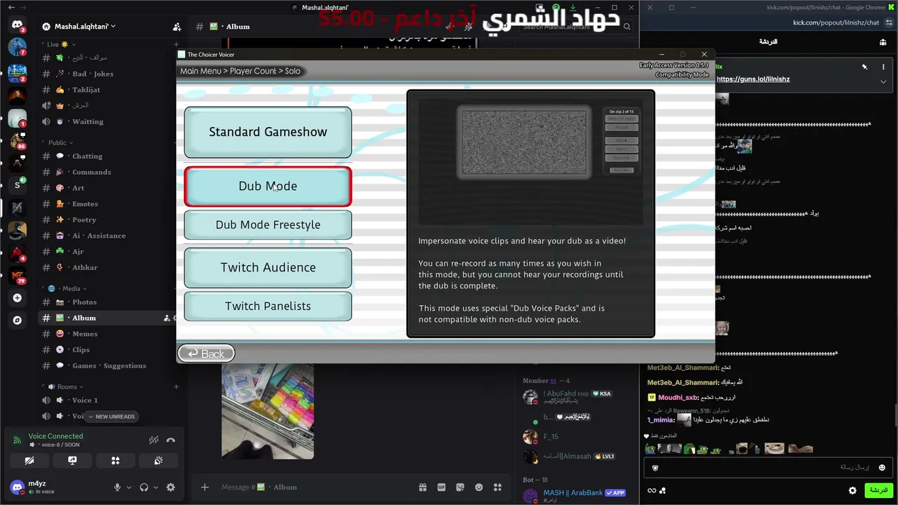Turn on camera in voice panel
This screenshot has height=505, width=898.
[x=29, y=461]
